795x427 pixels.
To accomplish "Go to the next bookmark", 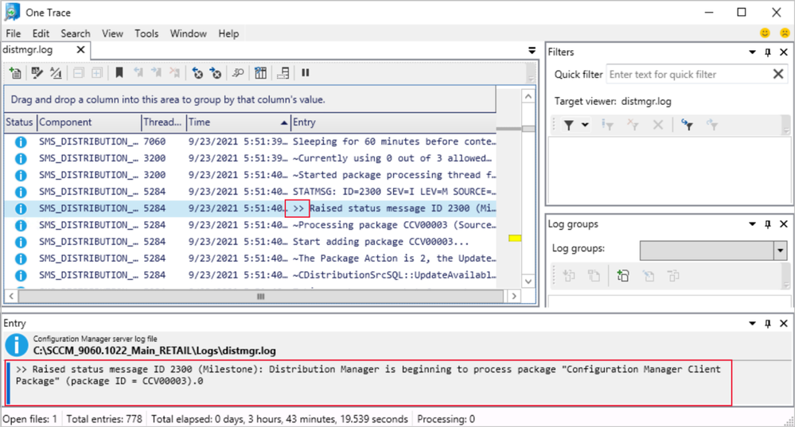I will pos(156,73).
